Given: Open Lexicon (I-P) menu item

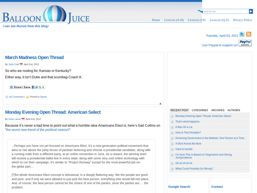Looking at the screenshot, I should click(197, 20).
